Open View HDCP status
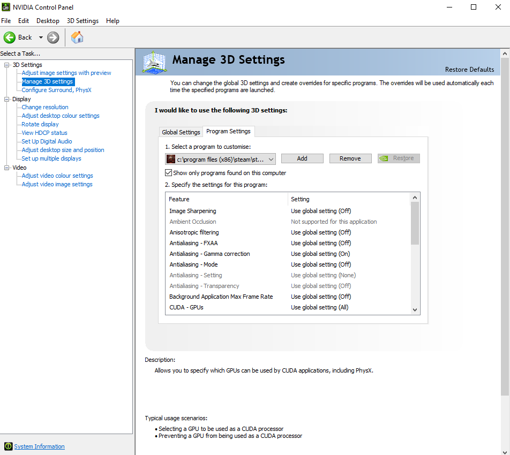Viewport: 510px width, 455px height. [44, 133]
